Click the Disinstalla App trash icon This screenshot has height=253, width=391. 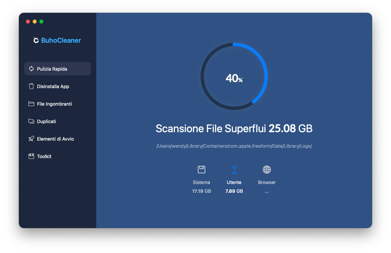tap(31, 86)
